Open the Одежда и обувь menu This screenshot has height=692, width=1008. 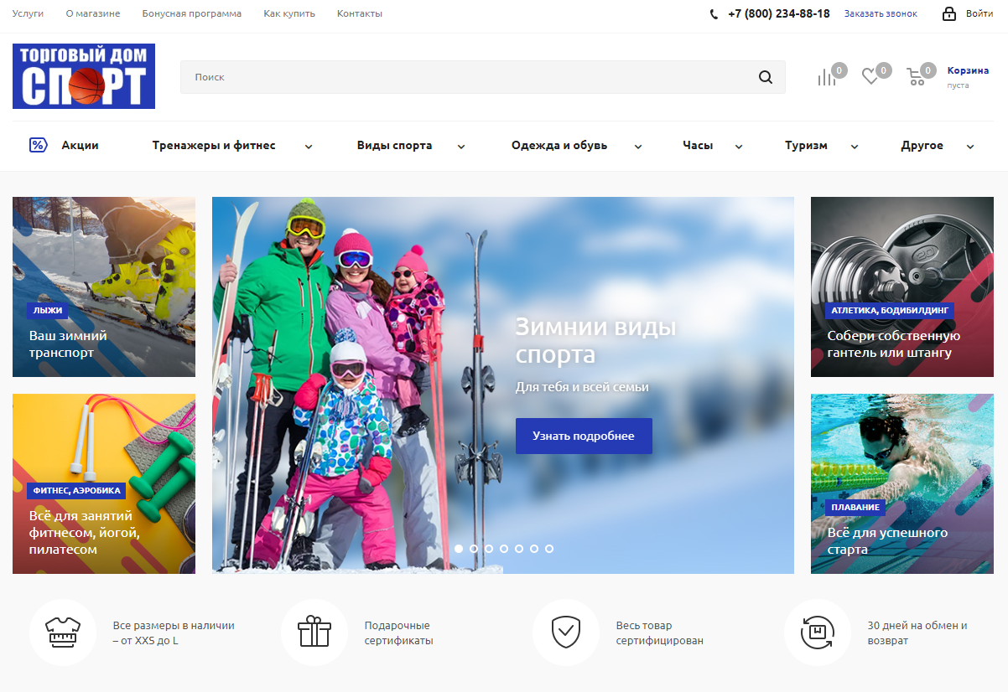click(559, 145)
